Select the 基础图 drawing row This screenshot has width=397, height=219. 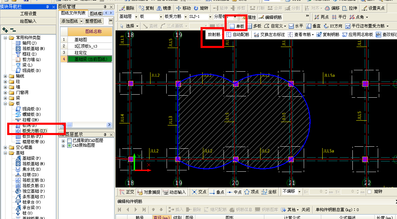[90, 39]
